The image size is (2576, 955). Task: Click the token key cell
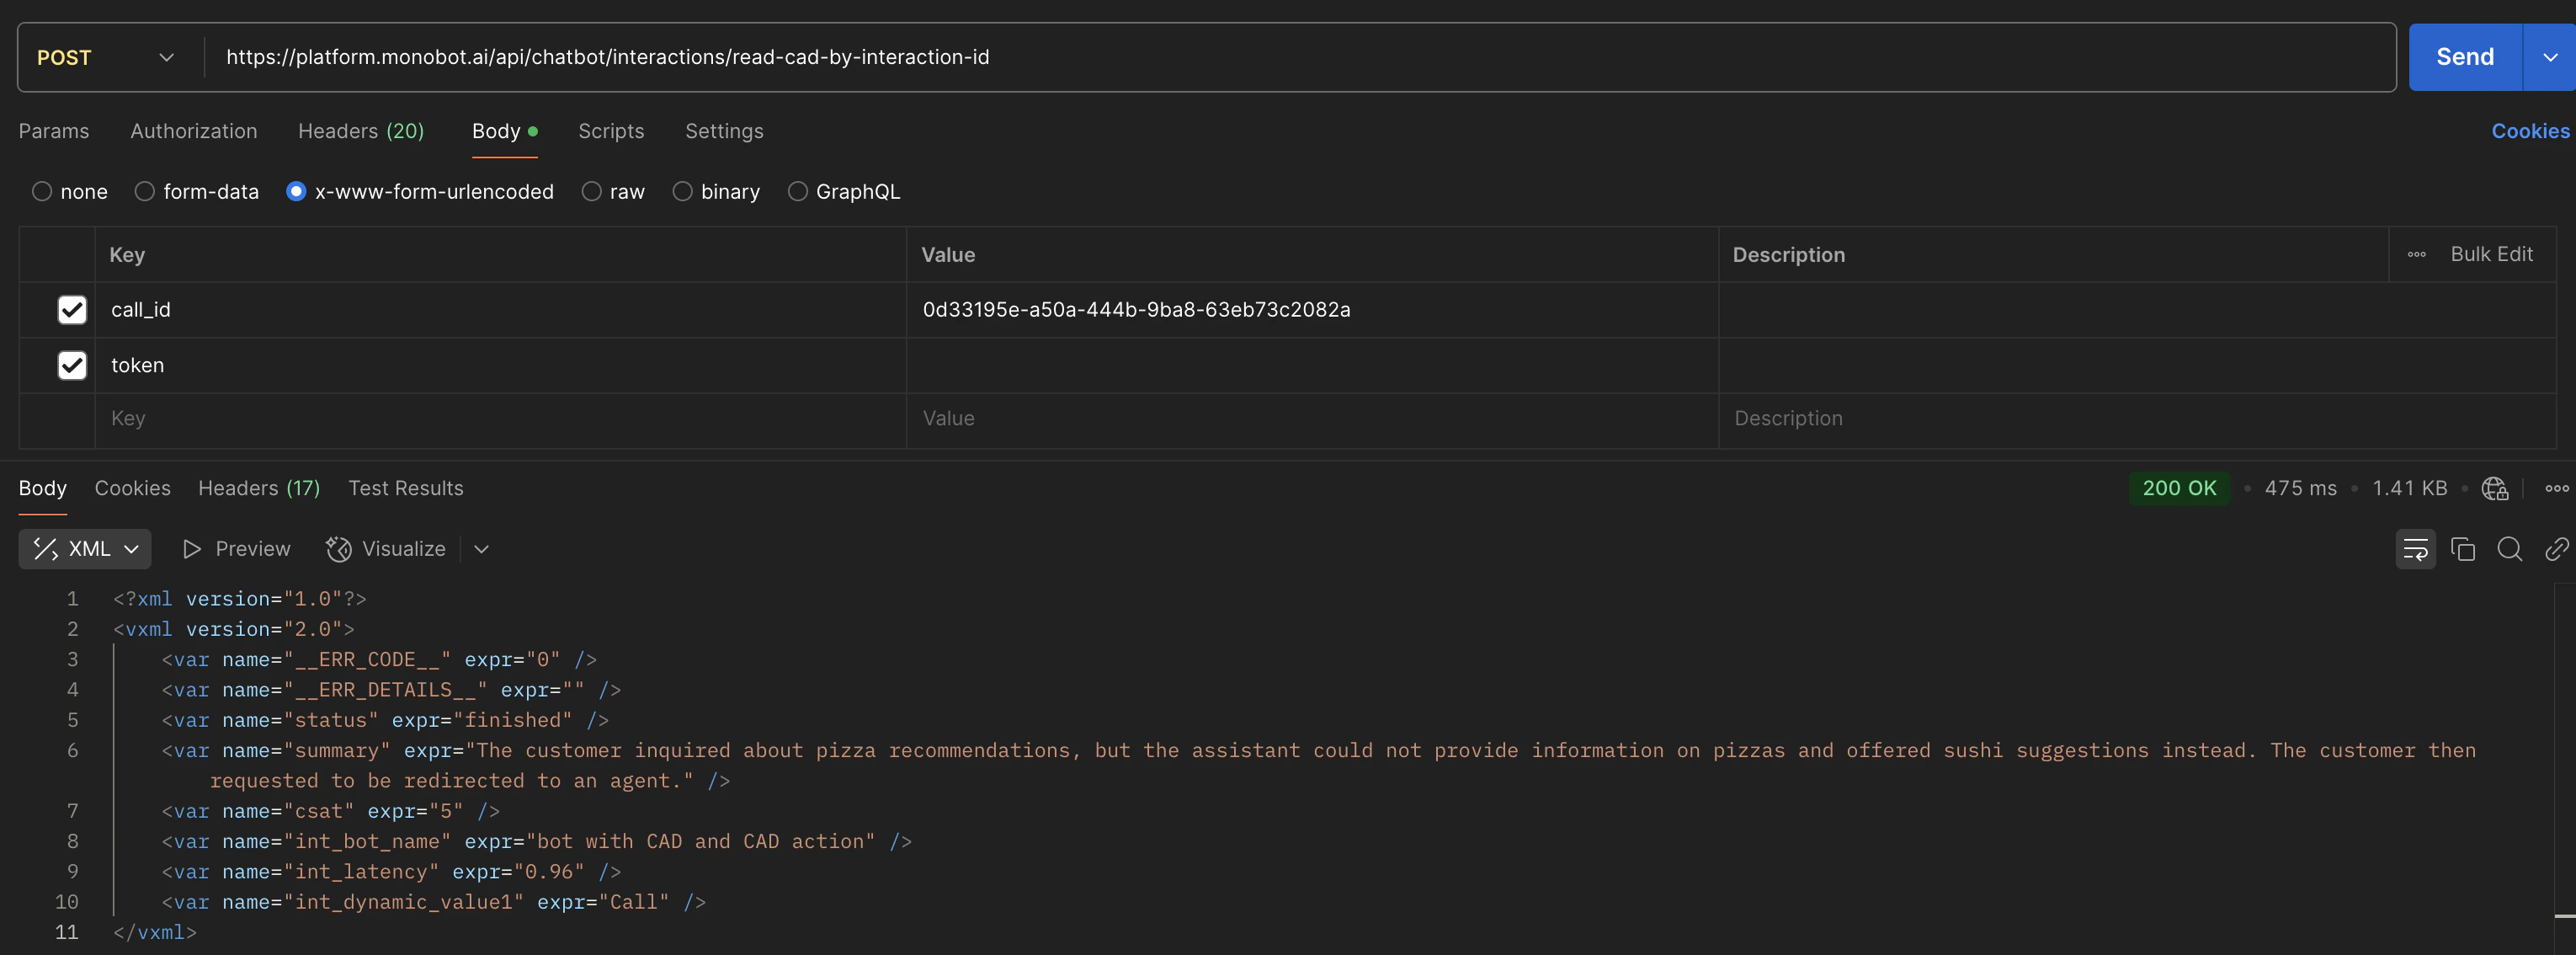coord(500,365)
